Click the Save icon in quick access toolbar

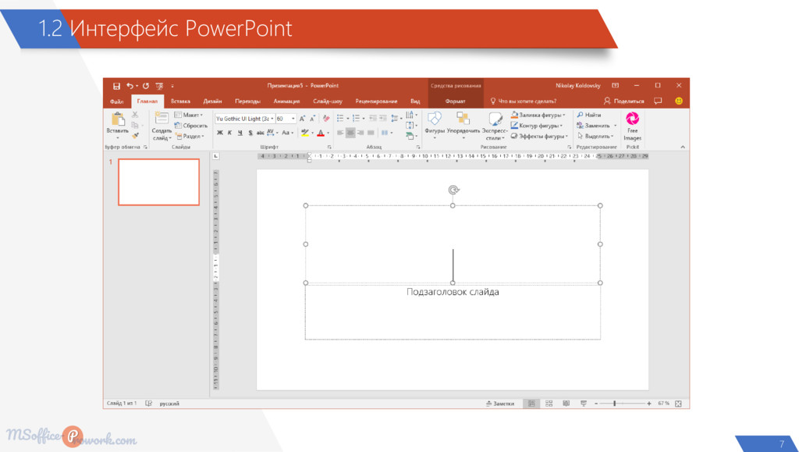point(117,86)
